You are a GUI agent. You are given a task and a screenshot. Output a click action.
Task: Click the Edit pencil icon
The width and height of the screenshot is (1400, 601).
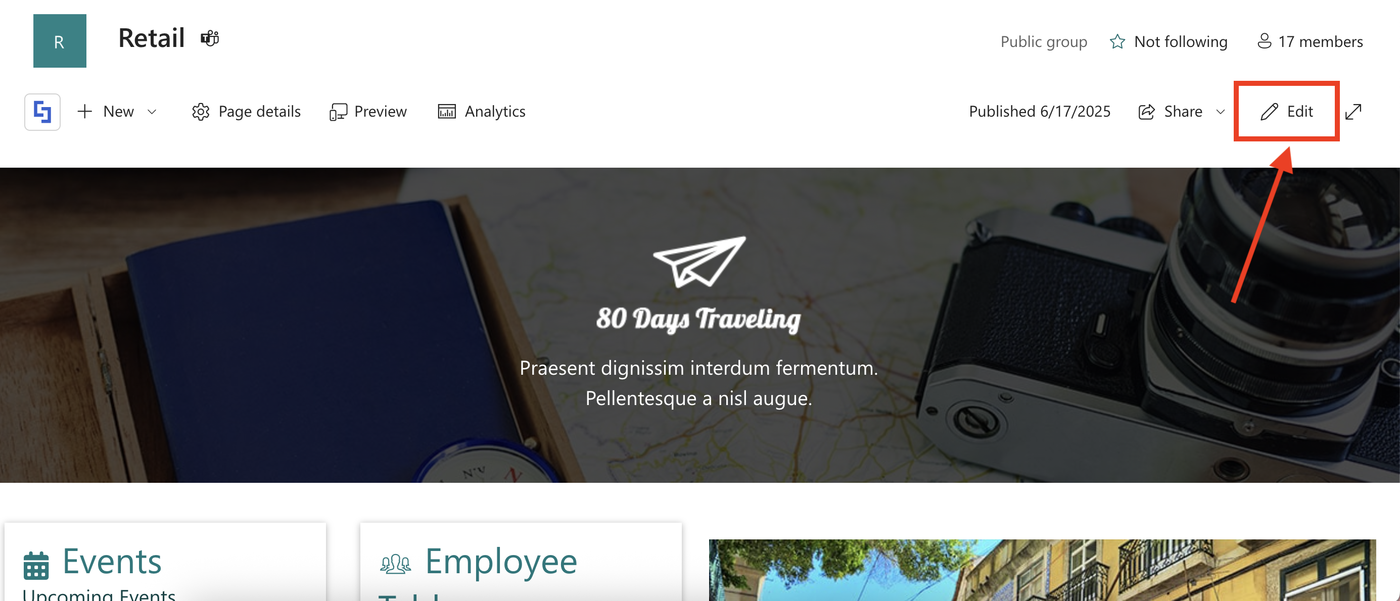coord(1269,112)
